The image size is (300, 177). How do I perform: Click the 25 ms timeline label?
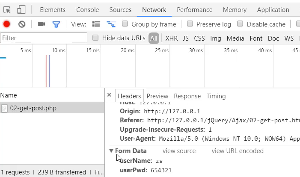tap(162, 50)
